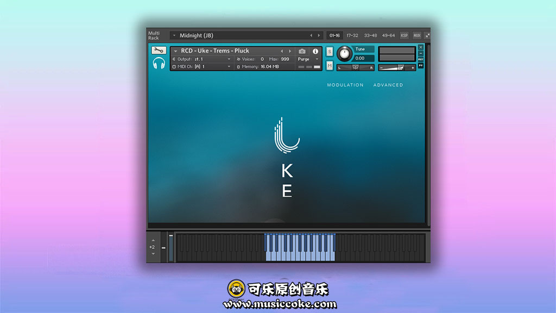Screen dimensions: 556x313
Task: Click the Tune knob
Action: 344,54
